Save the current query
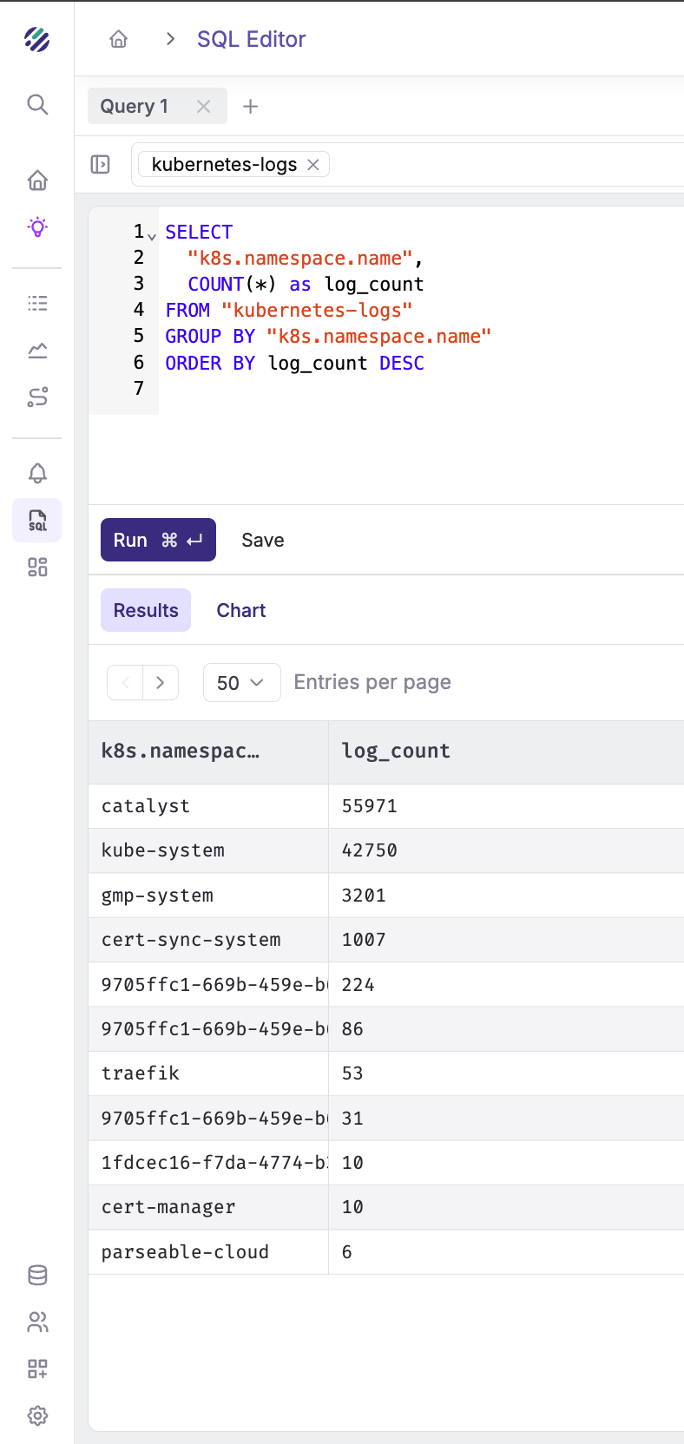 (x=262, y=540)
